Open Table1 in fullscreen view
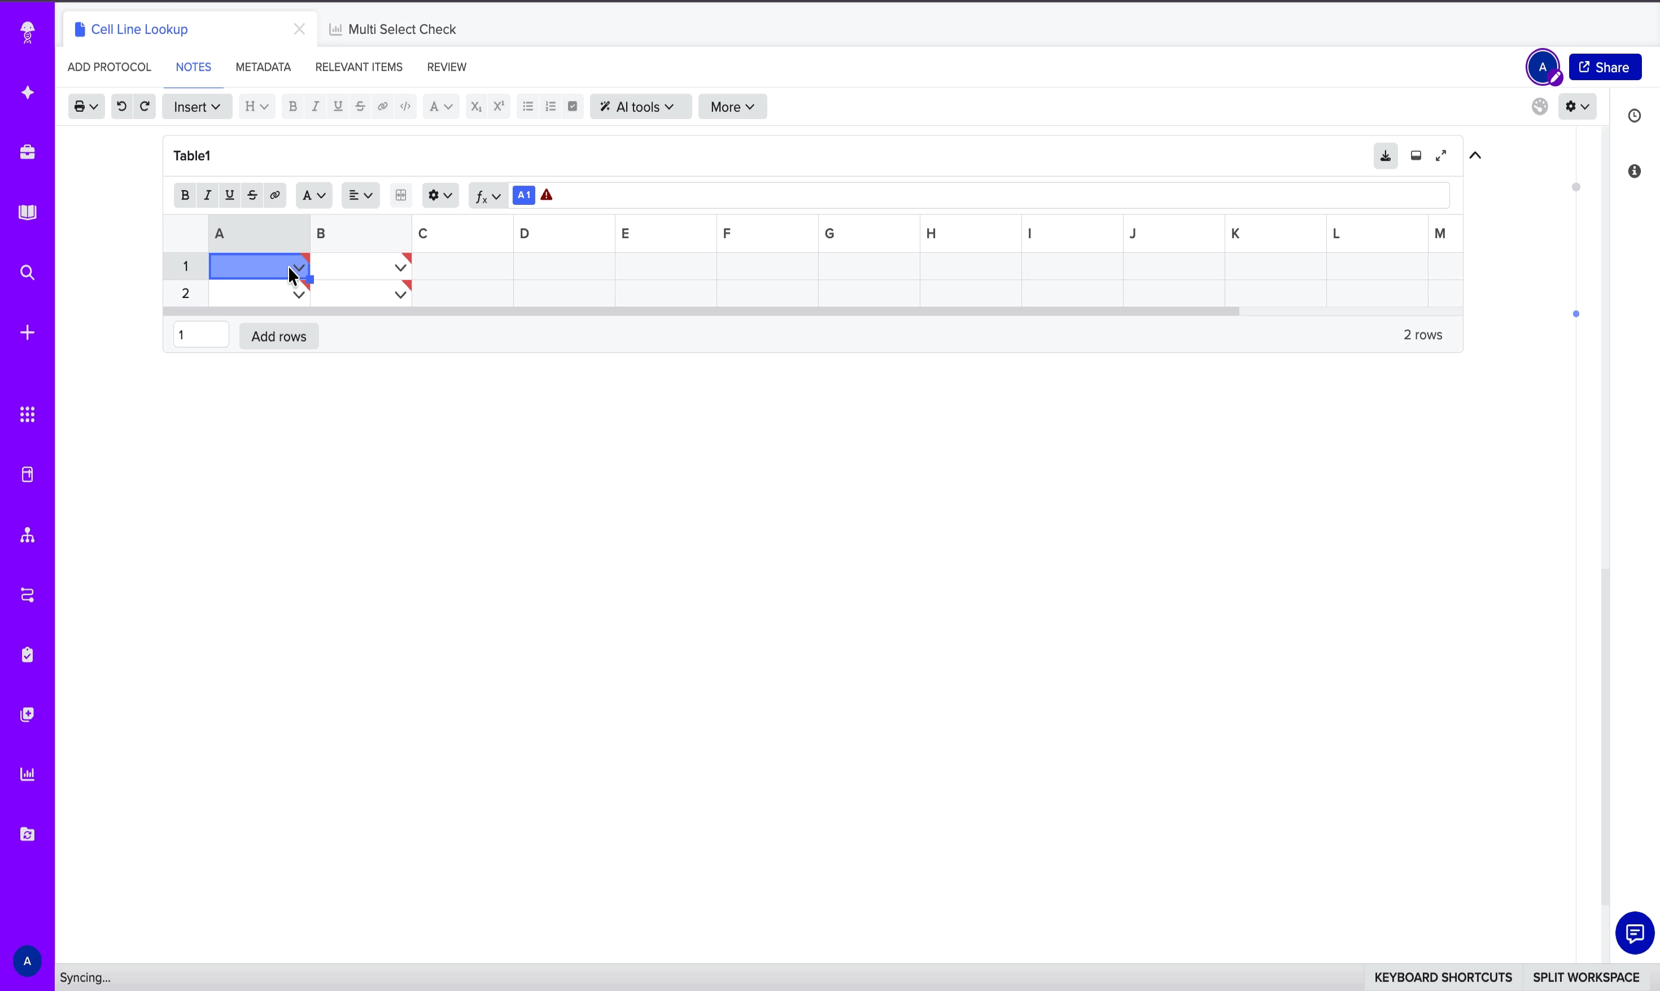The width and height of the screenshot is (1660, 991). [x=1441, y=155]
